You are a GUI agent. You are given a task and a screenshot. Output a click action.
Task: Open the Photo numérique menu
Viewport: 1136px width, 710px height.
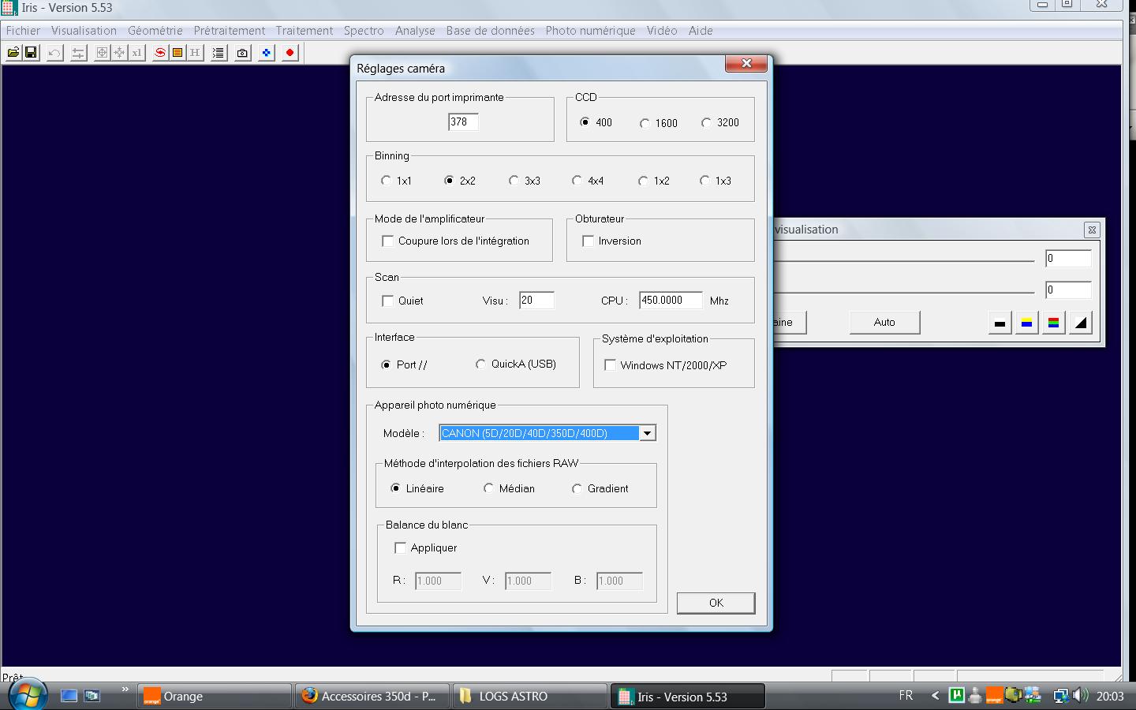[x=590, y=31]
